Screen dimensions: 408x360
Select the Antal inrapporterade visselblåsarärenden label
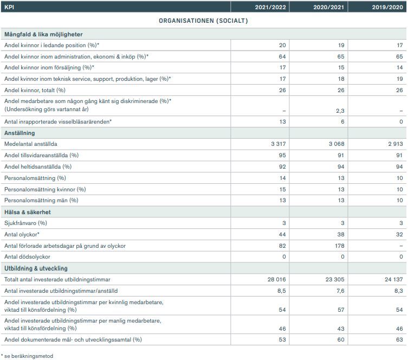click(58, 122)
